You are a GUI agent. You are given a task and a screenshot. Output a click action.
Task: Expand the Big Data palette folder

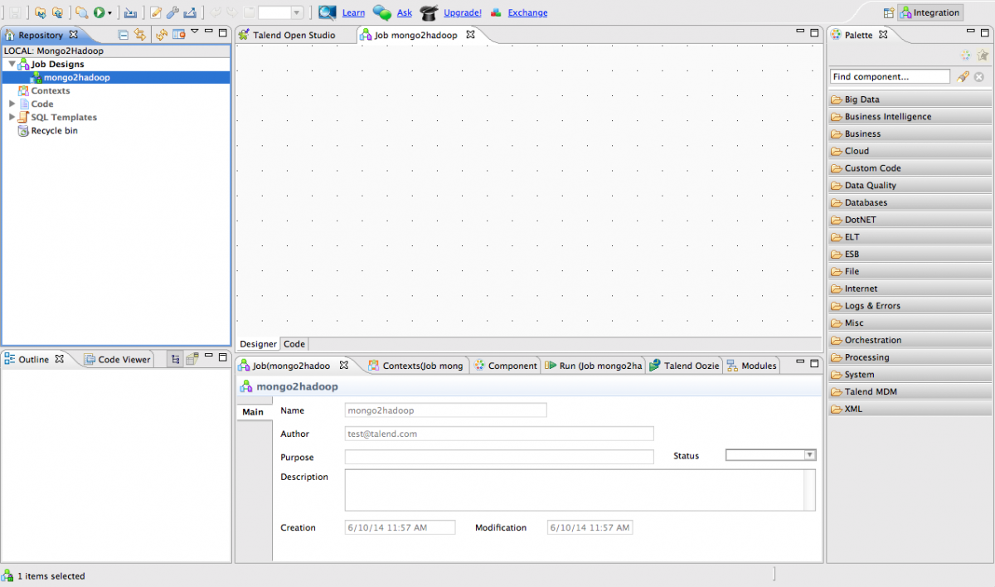(910, 99)
